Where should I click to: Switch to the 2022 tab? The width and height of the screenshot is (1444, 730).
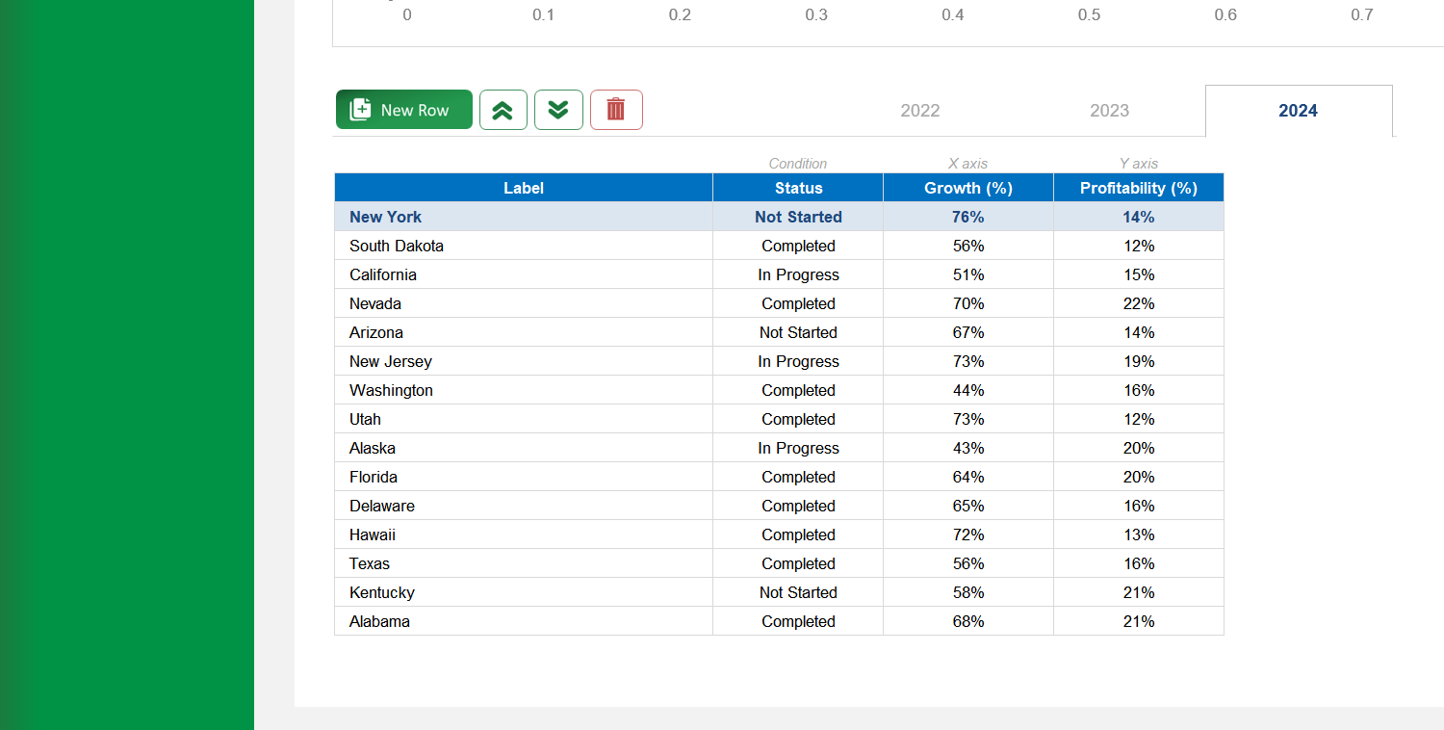pos(919,111)
